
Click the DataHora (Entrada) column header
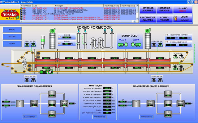coord(112,6)
